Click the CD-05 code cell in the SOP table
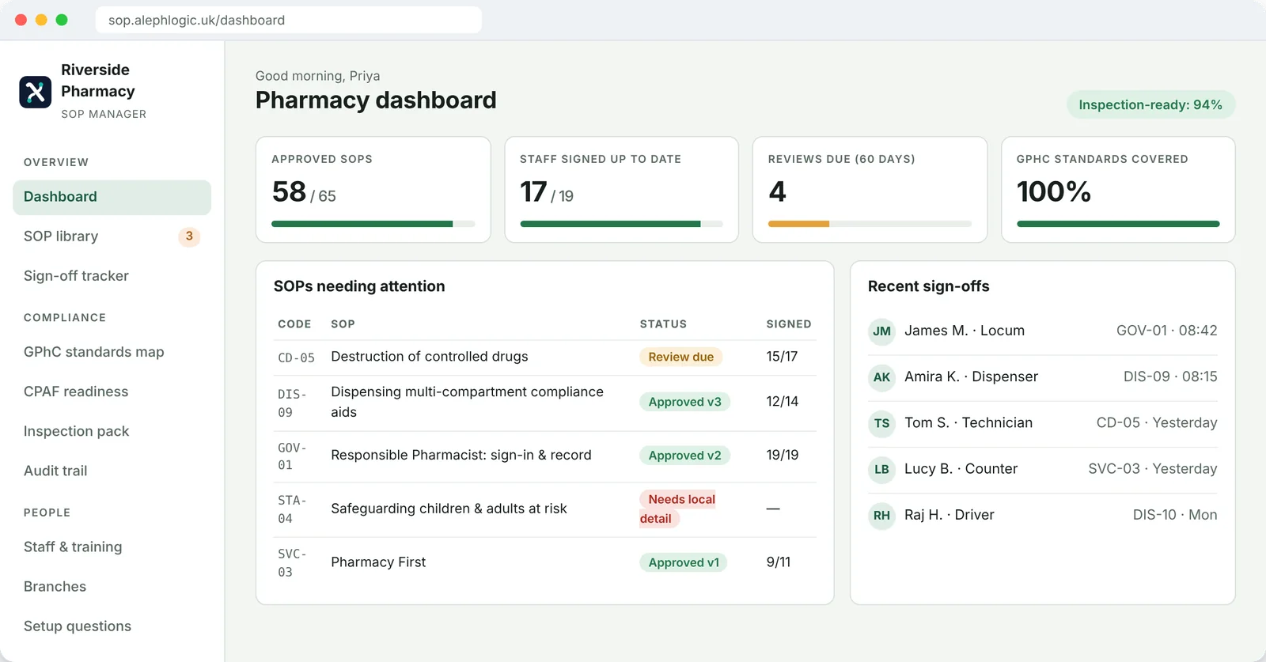1266x662 pixels. pyautogui.click(x=296, y=357)
